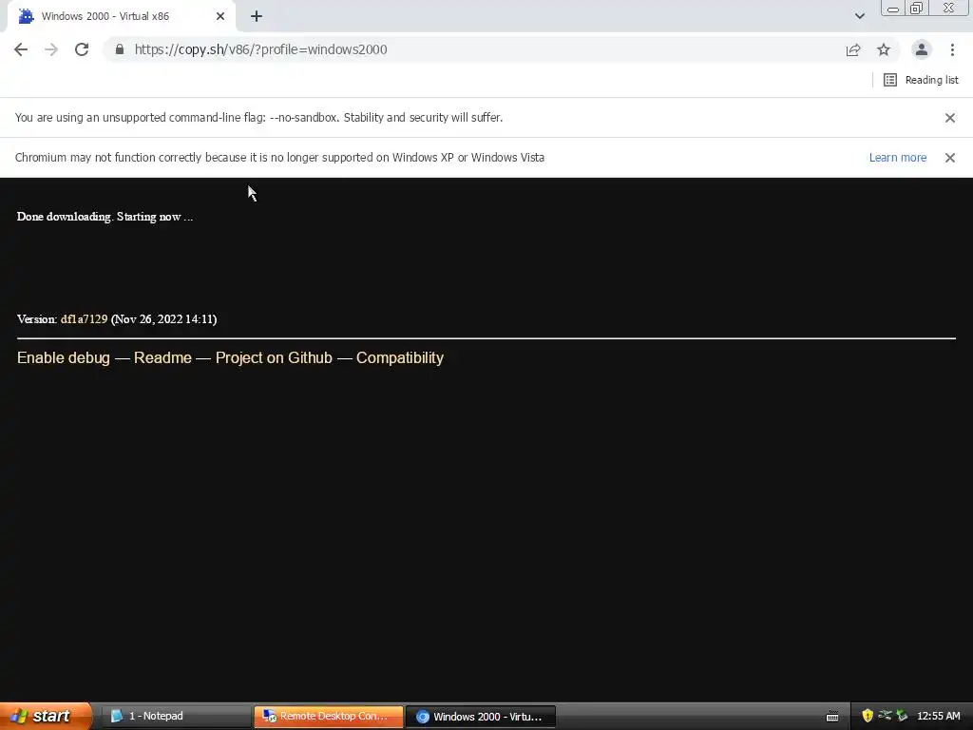The height and width of the screenshot is (730, 973).
Task: Open the on-screen keyboard tray icon
Action: (832, 717)
